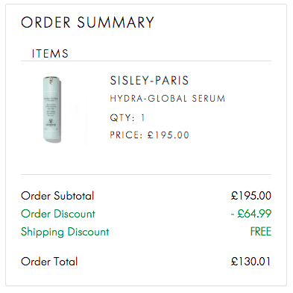Select the £130.01 order total amount
Screen dimensions: 293x293
(251, 262)
